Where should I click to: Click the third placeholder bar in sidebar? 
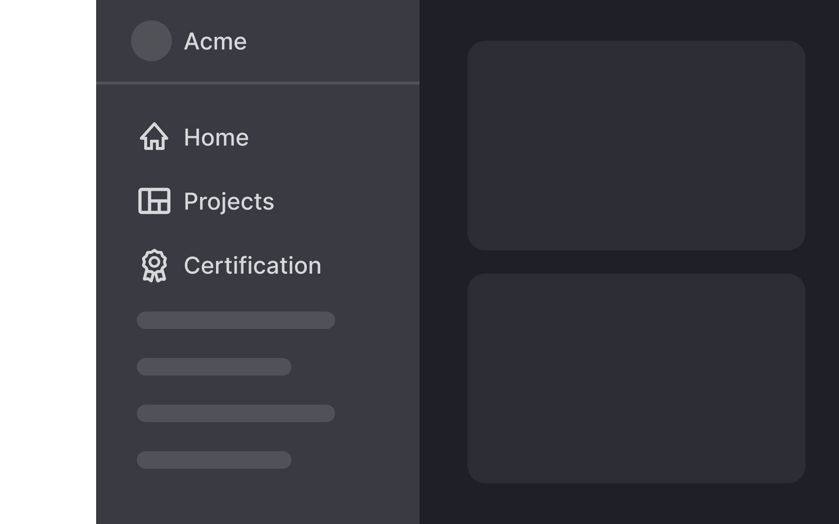235,413
